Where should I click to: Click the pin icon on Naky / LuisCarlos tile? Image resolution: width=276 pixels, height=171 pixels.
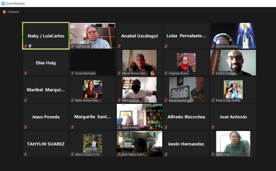point(30,46)
